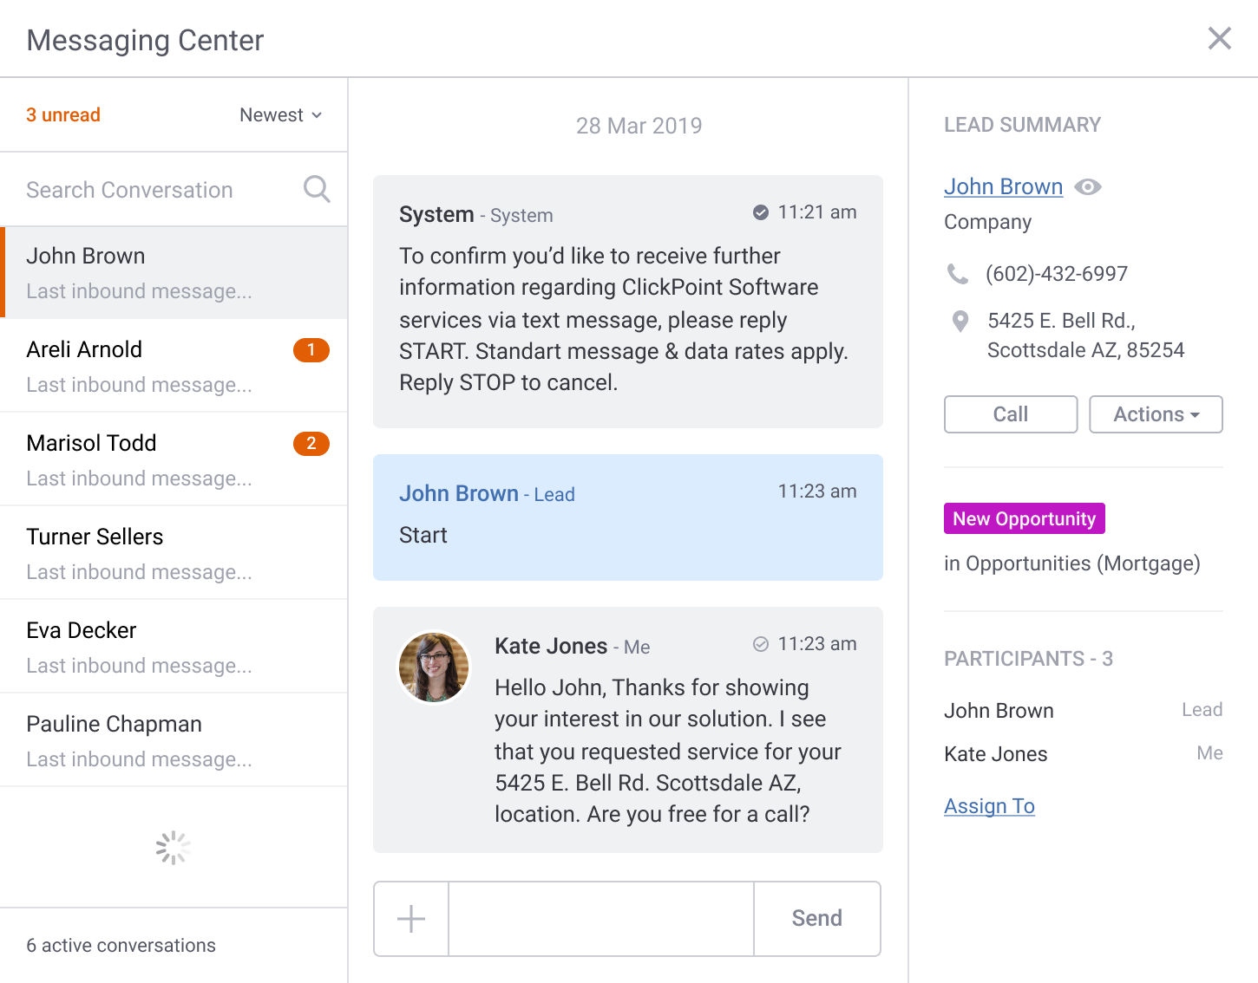Click the delivered checkmark on the System message
The width and height of the screenshot is (1258, 983).
click(x=761, y=212)
